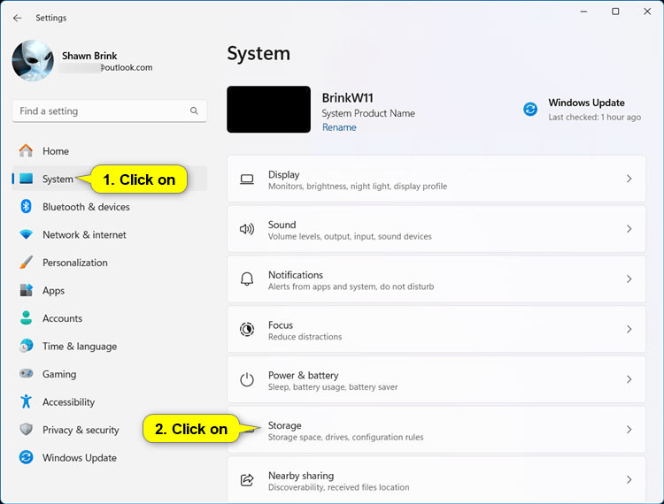Screen dimensions: 664x504
Task: Click the Windows Update sync icon at top right
Action: [530, 109]
